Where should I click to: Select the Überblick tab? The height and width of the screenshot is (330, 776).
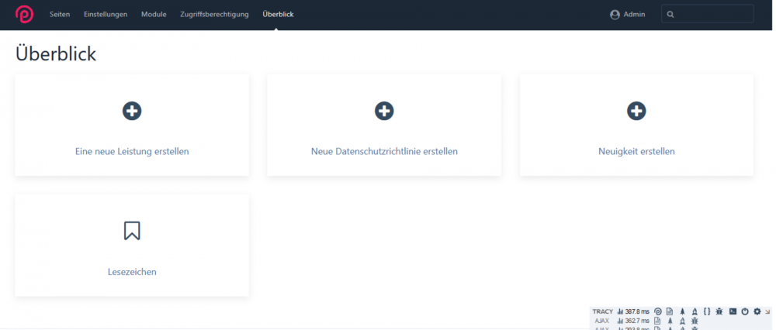pyautogui.click(x=278, y=14)
